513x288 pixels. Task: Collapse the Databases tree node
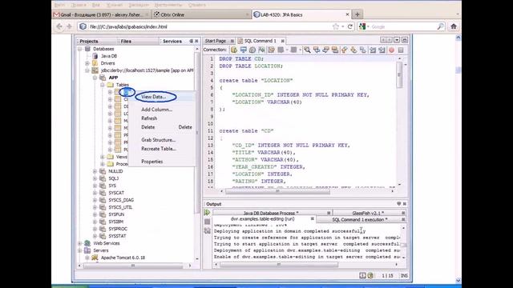pos(80,49)
